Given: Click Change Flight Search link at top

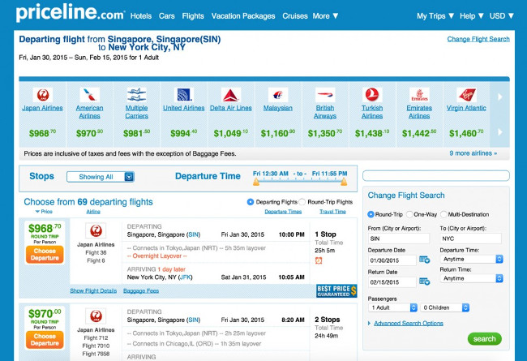Looking at the screenshot, I should (x=478, y=39).
